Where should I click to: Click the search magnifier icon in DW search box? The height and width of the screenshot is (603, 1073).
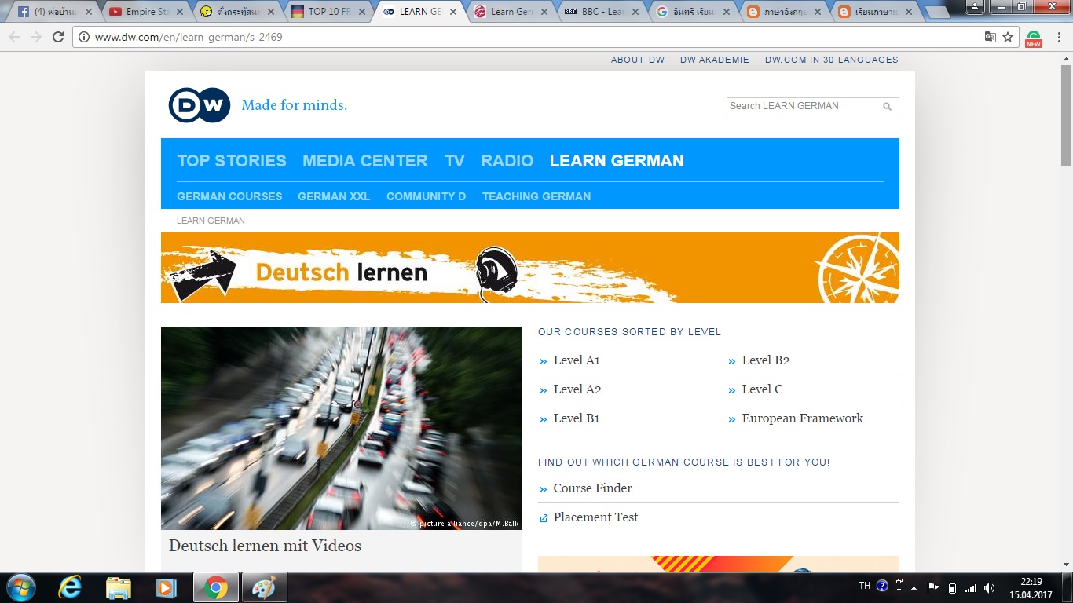[x=888, y=106]
